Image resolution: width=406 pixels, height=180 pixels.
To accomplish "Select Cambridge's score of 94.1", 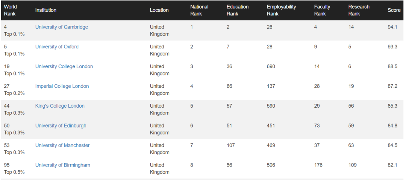I will point(392,27).
